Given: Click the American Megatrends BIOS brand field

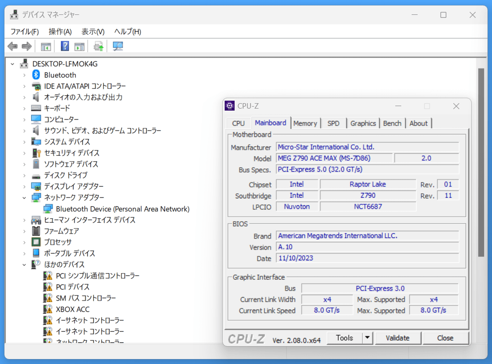Looking at the screenshot, I should [368, 236].
